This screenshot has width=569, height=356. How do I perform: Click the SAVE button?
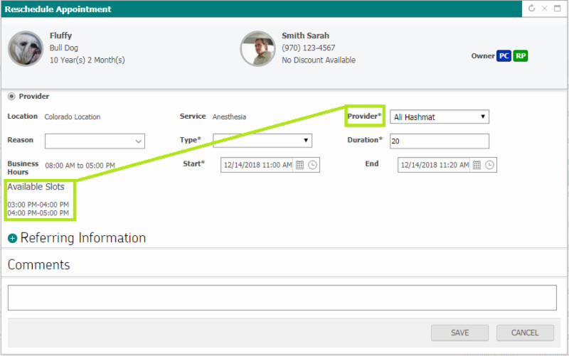459,333
